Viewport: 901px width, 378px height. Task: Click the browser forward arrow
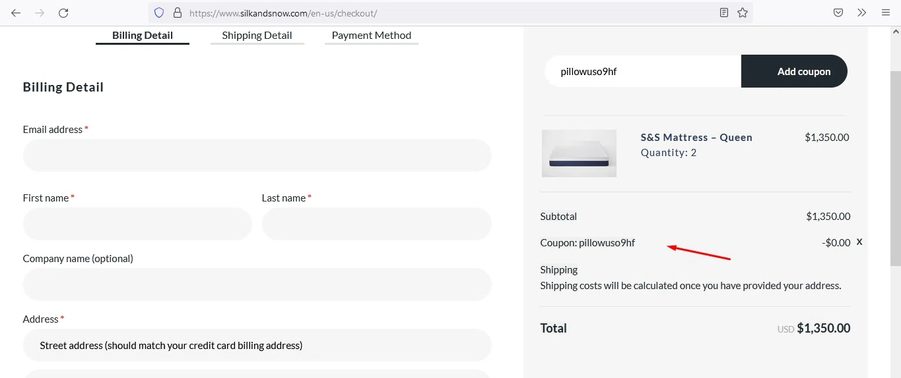(x=40, y=13)
